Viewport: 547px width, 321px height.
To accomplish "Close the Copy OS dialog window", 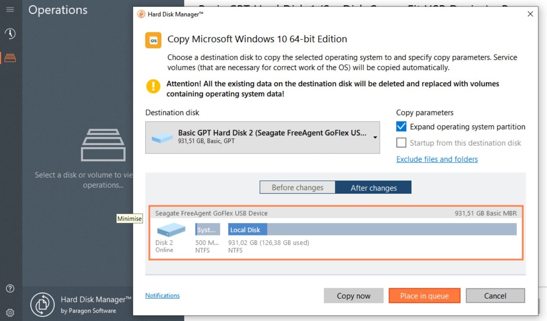I will pyautogui.click(x=530, y=14).
